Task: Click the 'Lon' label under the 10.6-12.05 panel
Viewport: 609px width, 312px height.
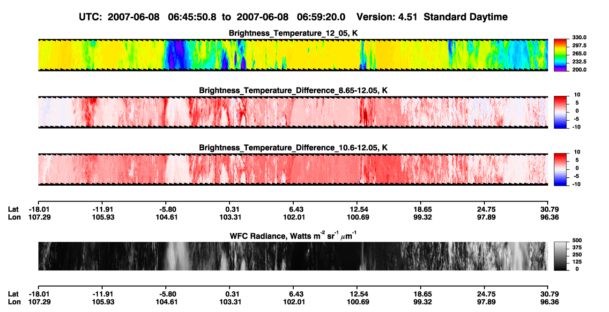Action: [x=14, y=217]
